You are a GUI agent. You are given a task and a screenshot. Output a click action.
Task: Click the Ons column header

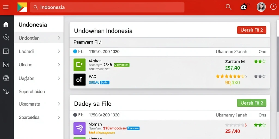click(x=262, y=115)
